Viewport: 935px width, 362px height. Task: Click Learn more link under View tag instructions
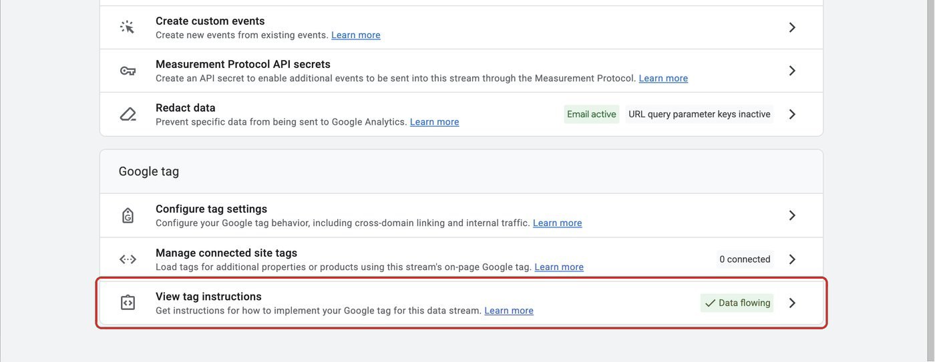[509, 311]
